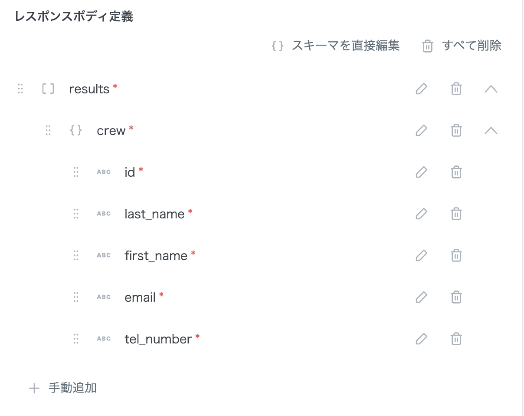524x416 pixels.
Task: Delete the email field
Action: point(456,297)
